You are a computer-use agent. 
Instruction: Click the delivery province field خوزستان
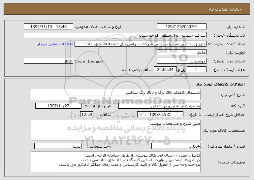pos(181,61)
